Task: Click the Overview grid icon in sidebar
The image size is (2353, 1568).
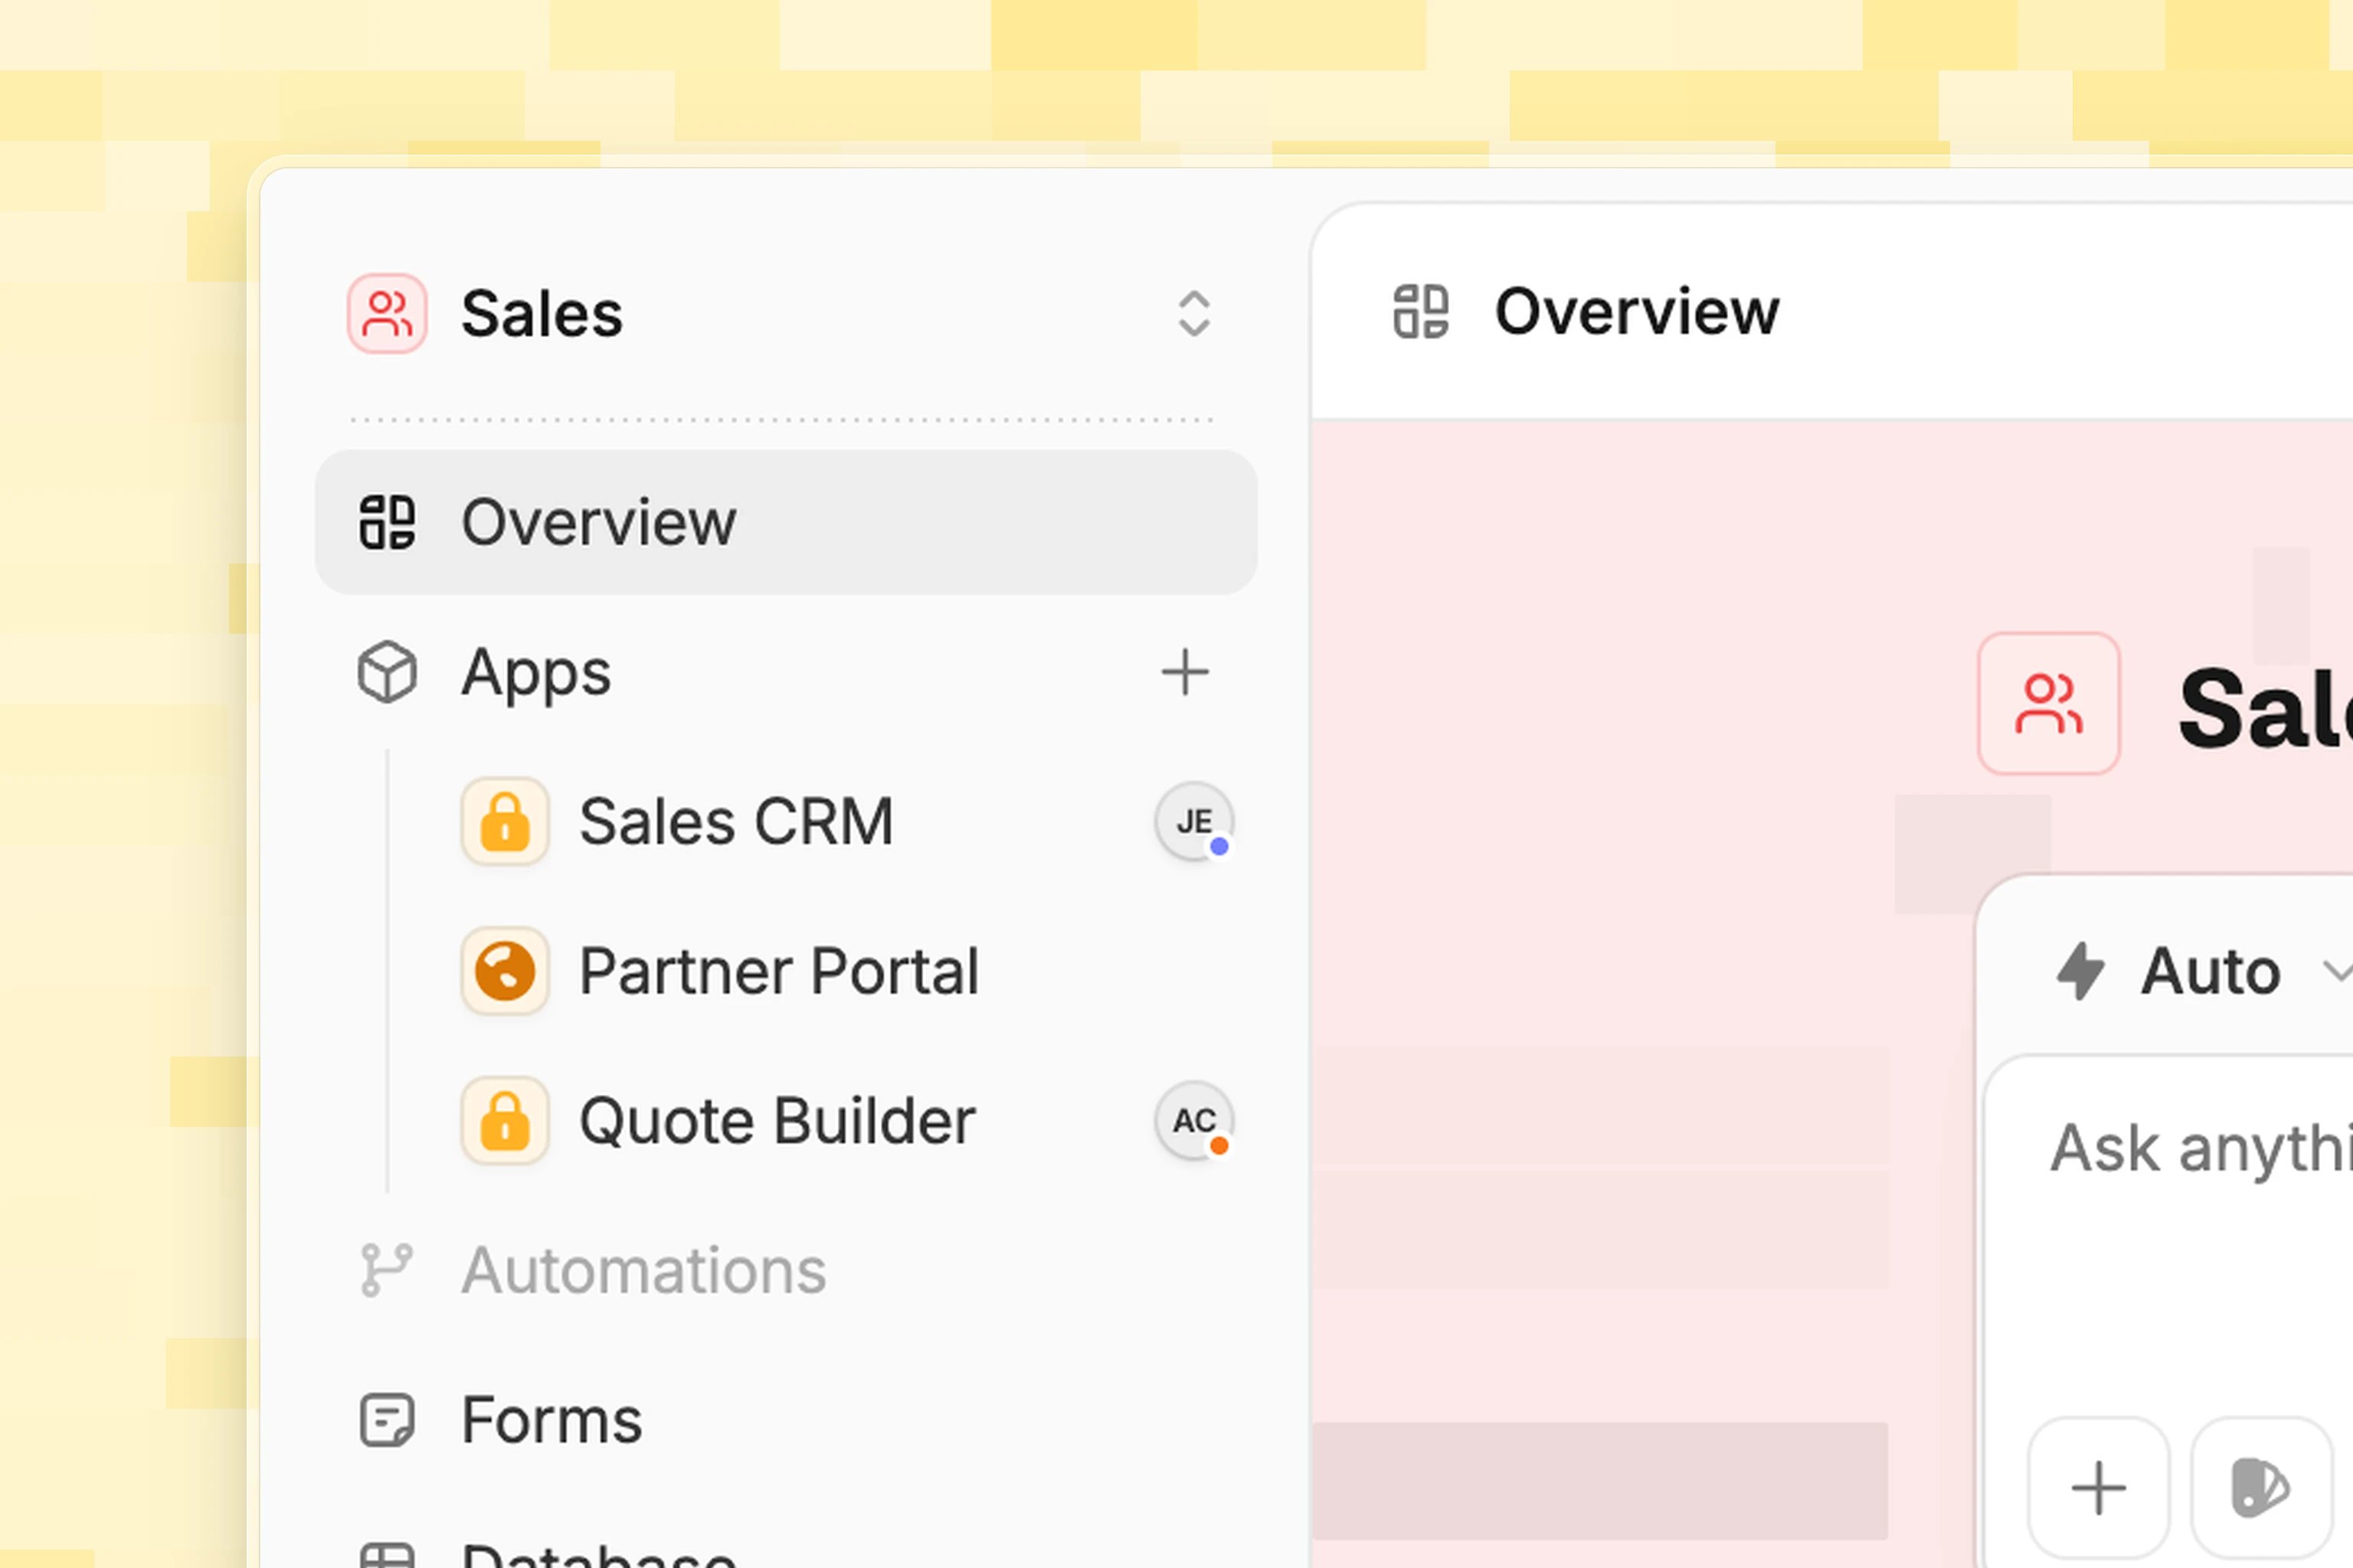Action: [387, 522]
